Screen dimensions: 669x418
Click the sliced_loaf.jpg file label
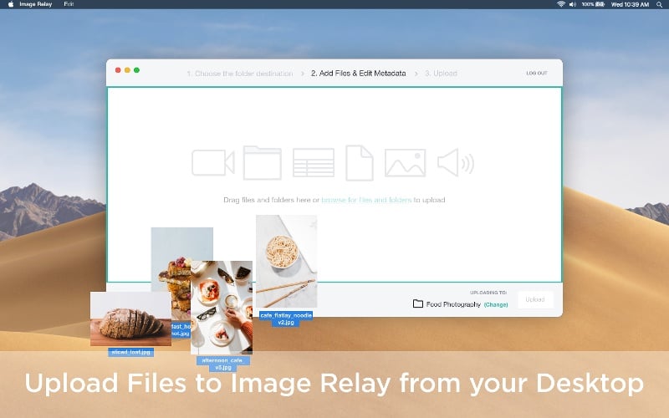[130, 352]
